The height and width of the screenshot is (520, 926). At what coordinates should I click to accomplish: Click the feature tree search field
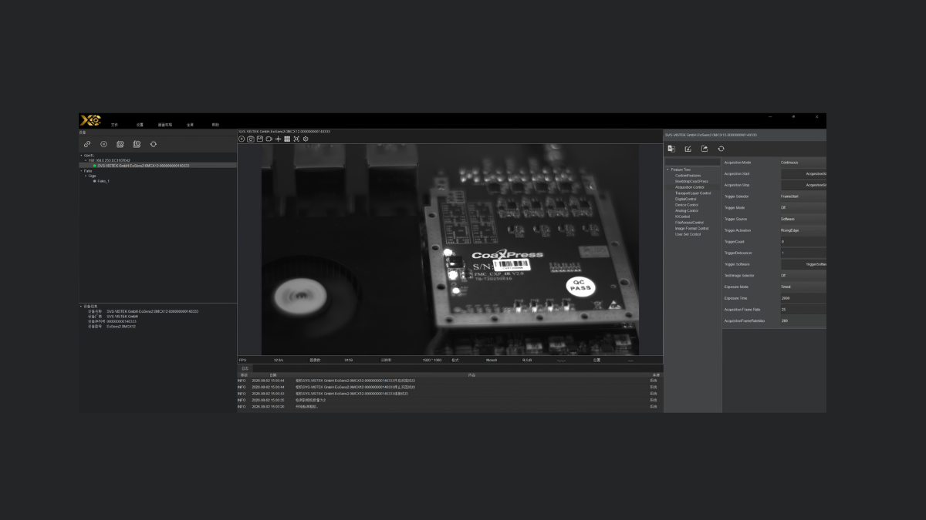692,162
